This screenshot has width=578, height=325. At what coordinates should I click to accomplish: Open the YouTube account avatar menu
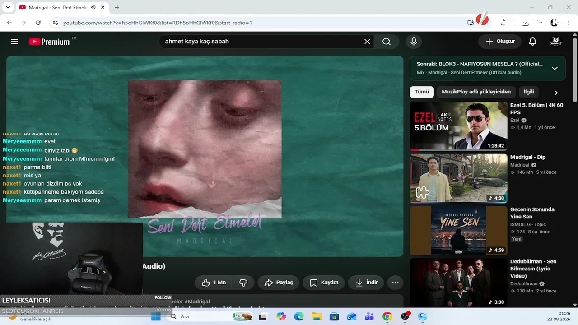pos(555,42)
